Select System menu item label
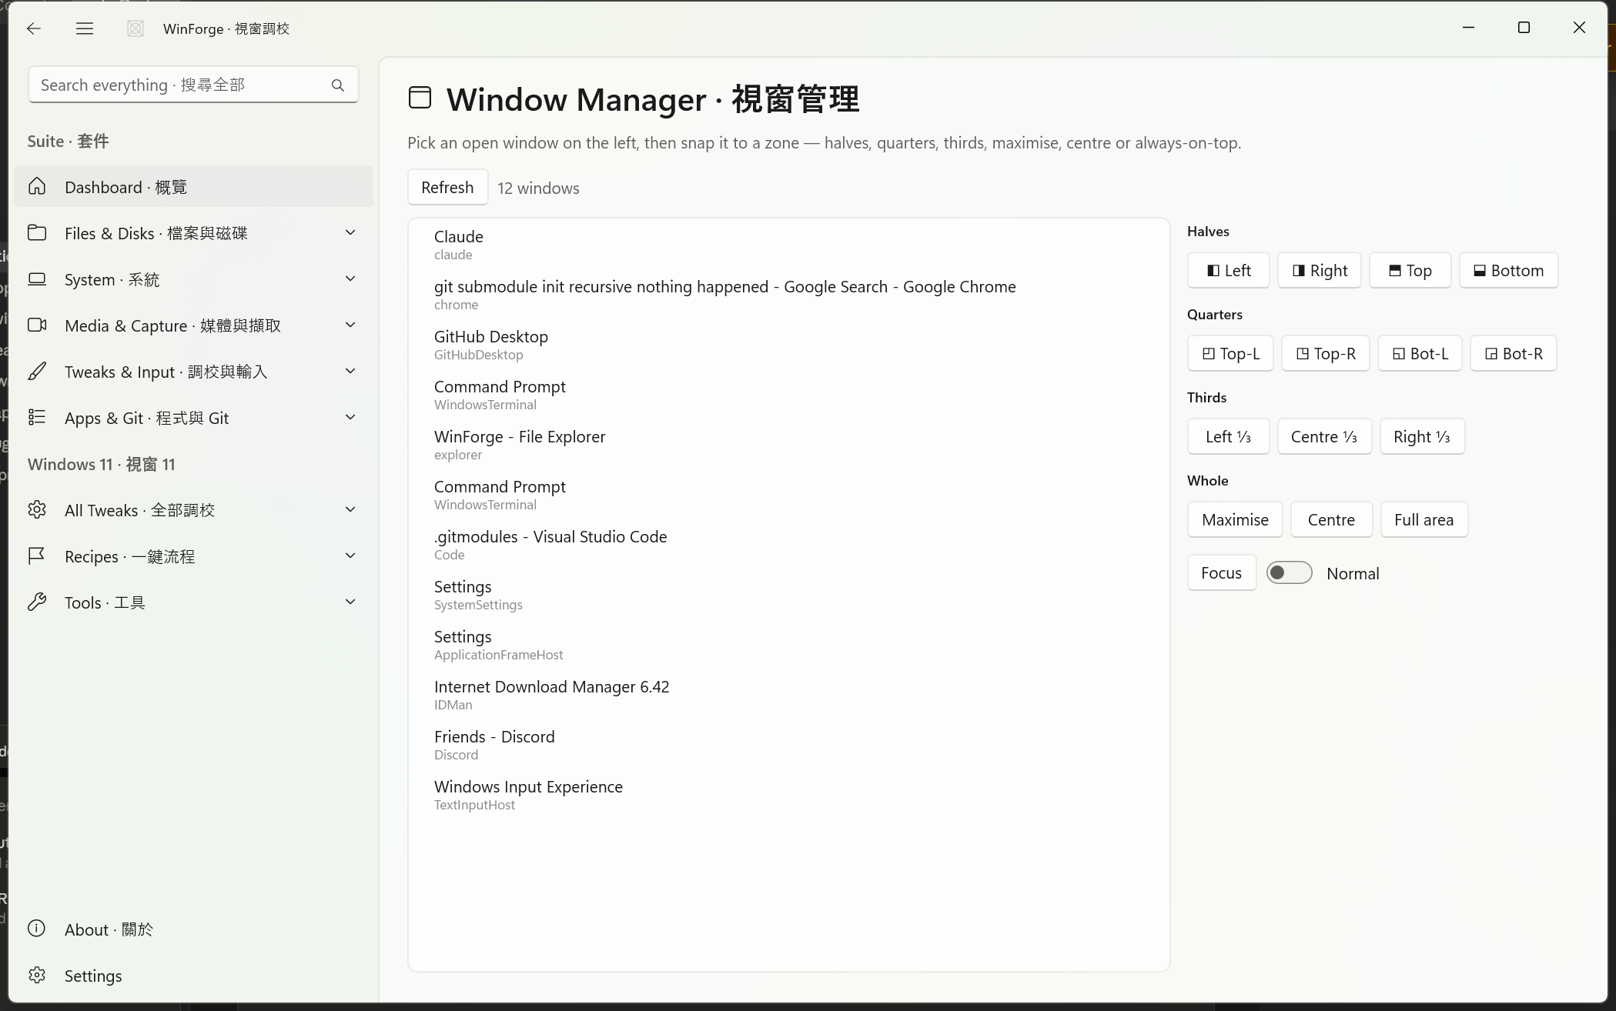This screenshot has width=1616, height=1011. pos(112,279)
